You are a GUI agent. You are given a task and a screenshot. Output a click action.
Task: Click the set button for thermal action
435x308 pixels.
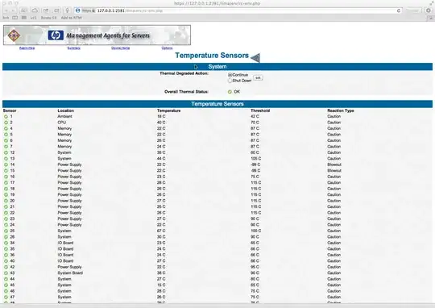[258, 77]
